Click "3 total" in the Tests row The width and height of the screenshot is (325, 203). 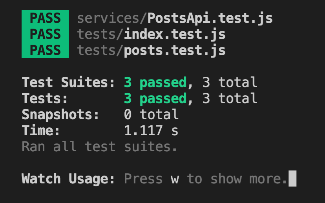click(x=230, y=98)
